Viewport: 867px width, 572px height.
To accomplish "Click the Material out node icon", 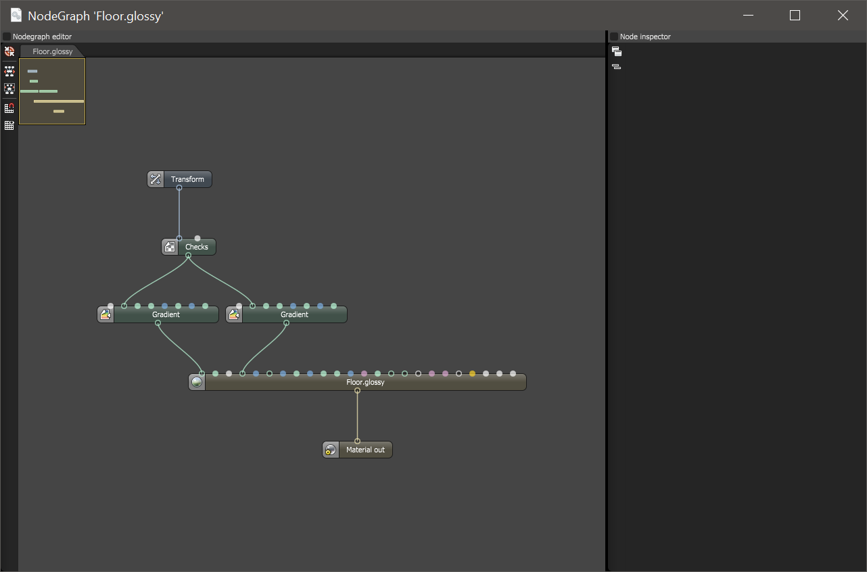I will tap(331, 450).
